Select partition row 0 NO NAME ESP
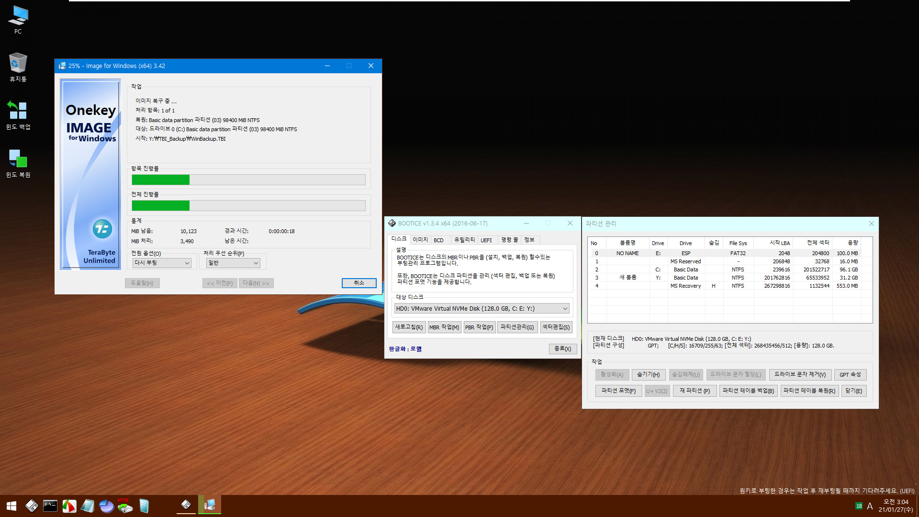The height and width of the screenshot is (517, 919). (730, 253)
